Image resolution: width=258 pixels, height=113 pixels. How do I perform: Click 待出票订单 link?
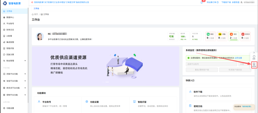coord(211,2)
